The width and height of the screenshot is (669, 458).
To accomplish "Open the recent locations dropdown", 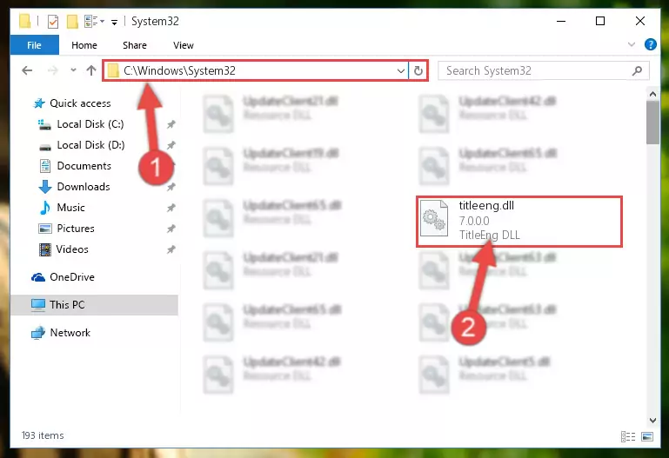I will 73,70.
